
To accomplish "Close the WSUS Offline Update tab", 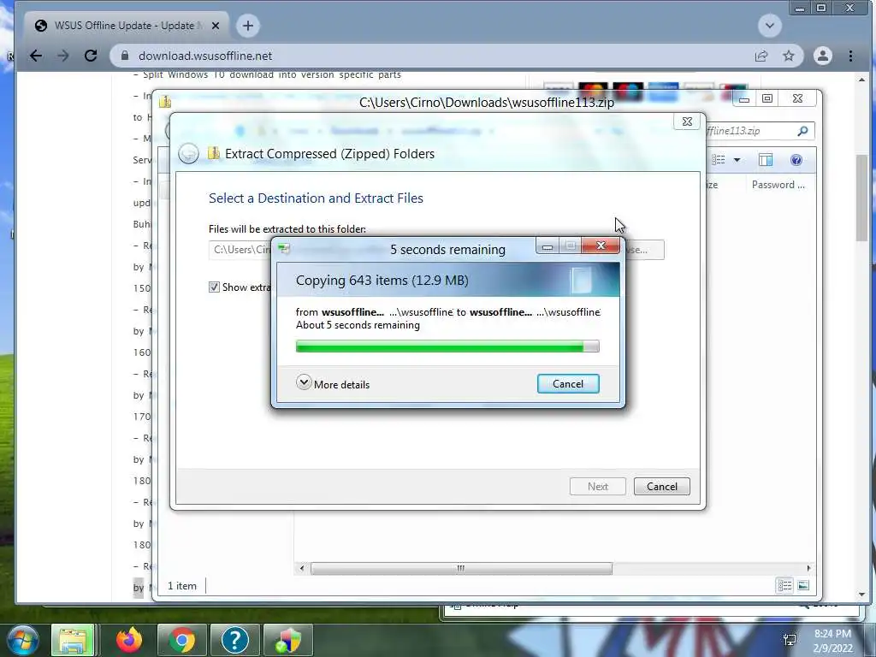I will click(216, 26).
